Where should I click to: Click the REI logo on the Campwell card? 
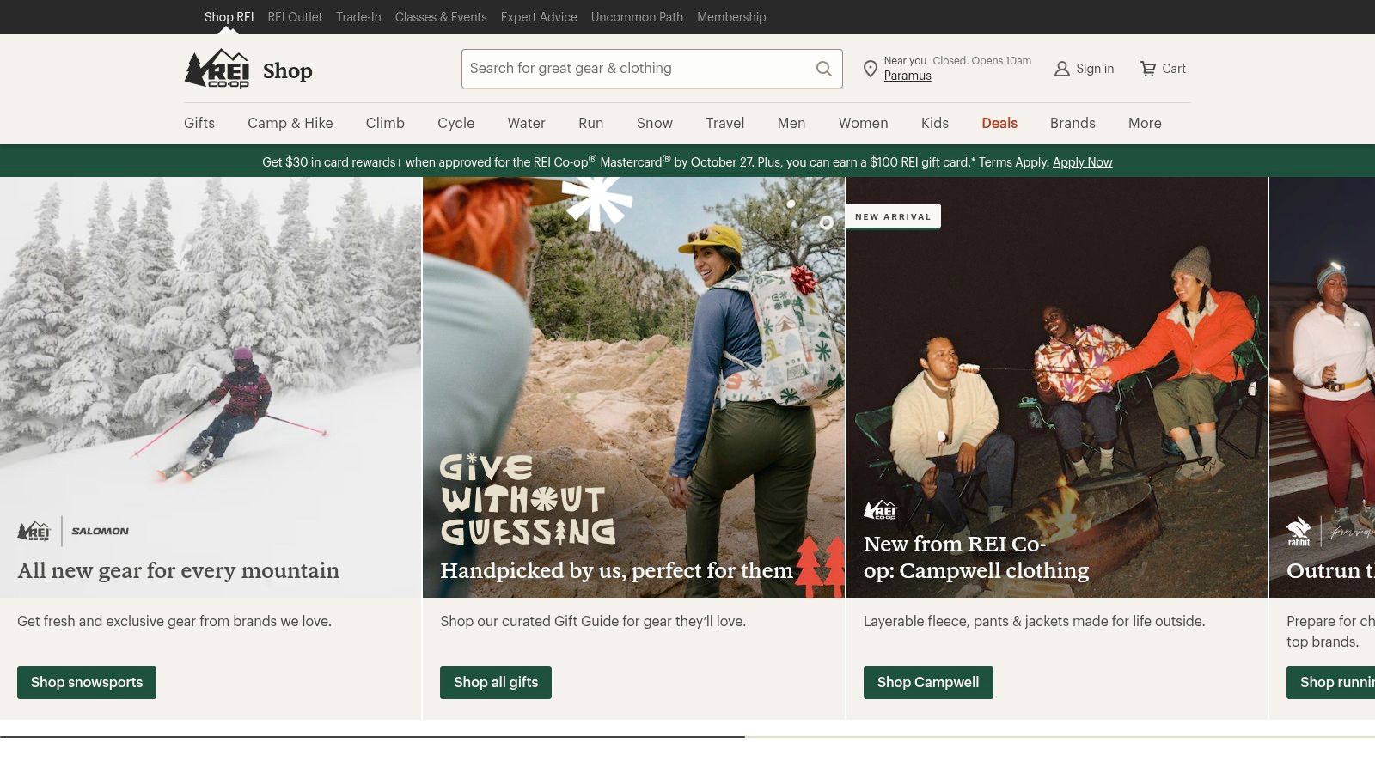(880, 510)
